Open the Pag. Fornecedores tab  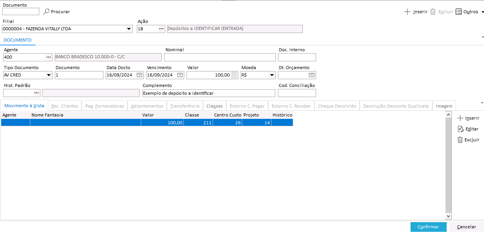click(x=105, y=106)
